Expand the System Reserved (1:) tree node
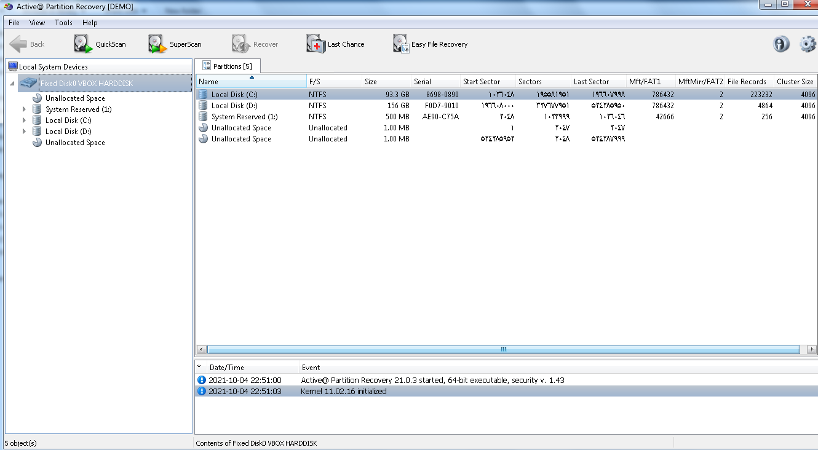818x450 pixels. coord(25,109)
